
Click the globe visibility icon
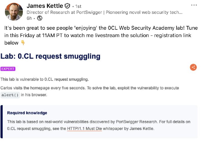40,18
